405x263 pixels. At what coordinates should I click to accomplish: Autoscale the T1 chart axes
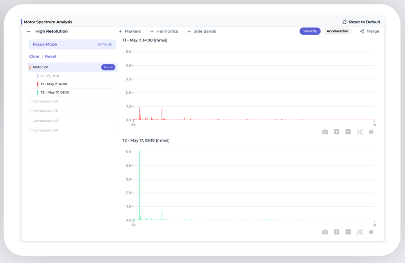[x=359, y=132]
